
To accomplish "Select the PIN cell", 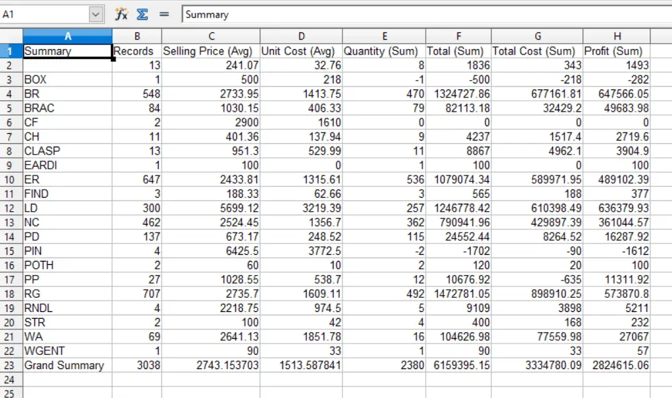I will (x=68, y=251).
